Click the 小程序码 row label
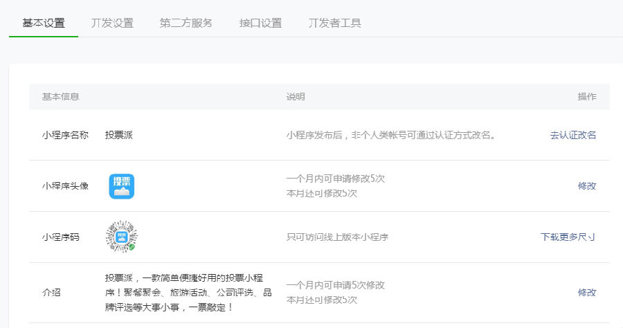The image size is (623, 328). point(60,237)
